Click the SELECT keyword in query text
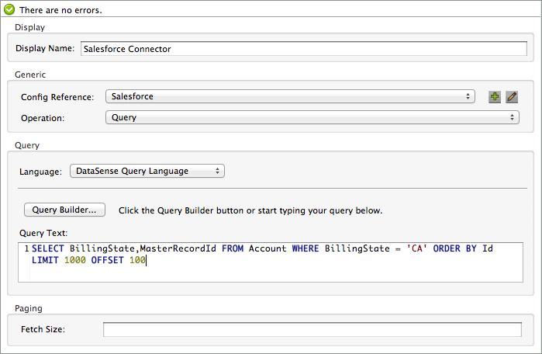The height and width of the screenshot is (354, 542). 48,248
